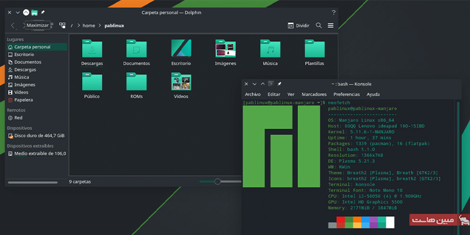Open the Archivo menu in Konsole
This screenshot has height=235, width=470.
pos(253,94)
